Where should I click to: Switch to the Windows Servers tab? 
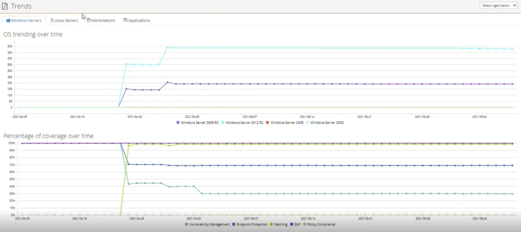coord(24,20)
